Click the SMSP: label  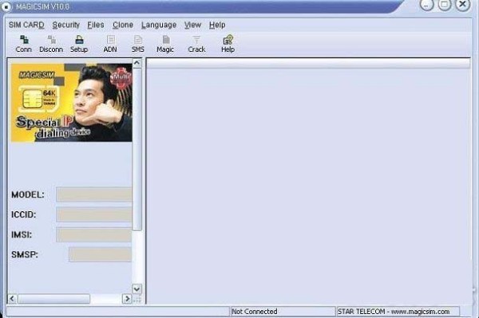click(x=25, y=254)
